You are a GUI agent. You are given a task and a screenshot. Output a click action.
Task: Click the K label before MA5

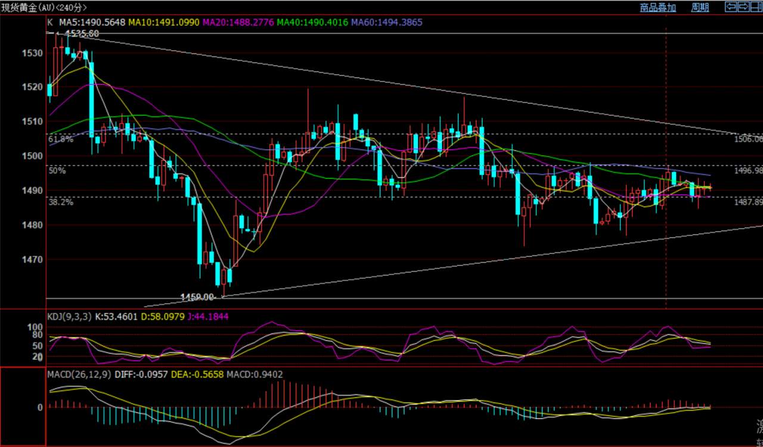(50, 22)
